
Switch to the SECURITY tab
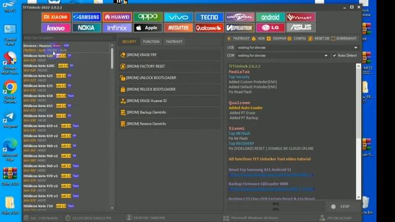(129, 41)
